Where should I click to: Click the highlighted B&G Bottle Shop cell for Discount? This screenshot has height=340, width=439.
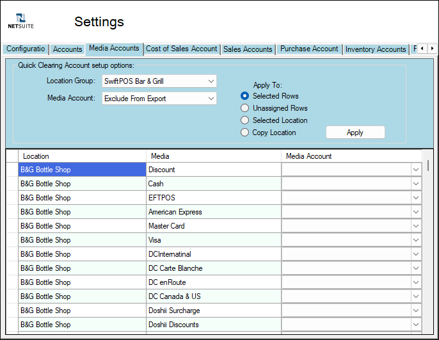click(x=82, y=170)
